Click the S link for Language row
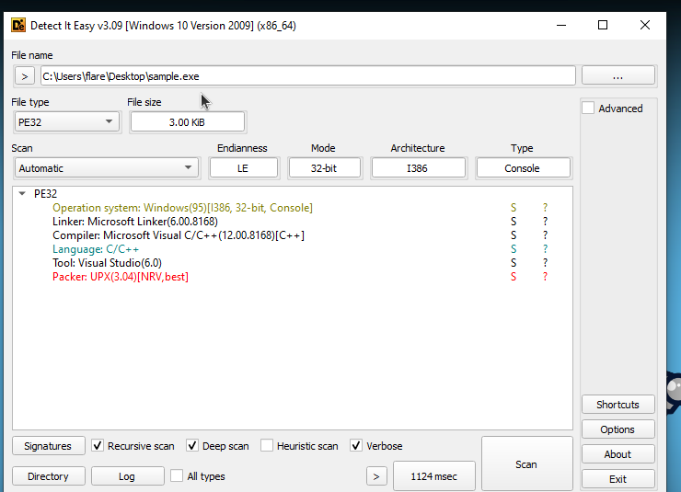 click(x=514, y=249)
